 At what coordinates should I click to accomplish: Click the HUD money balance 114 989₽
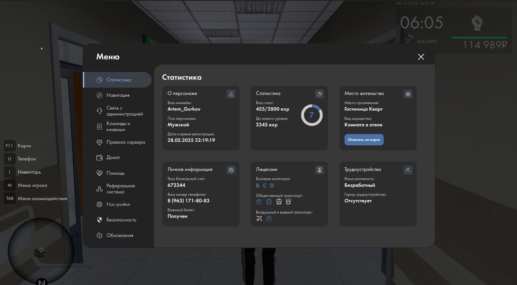pyautogui.click(x=485, y=45)
